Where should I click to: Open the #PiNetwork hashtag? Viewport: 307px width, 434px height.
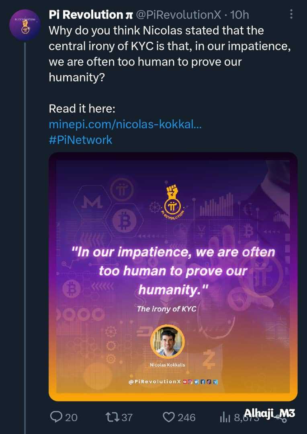point(80,139)
